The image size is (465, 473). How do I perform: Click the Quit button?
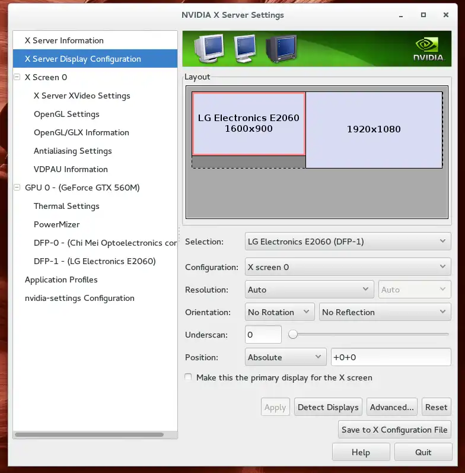coord(423,452)
